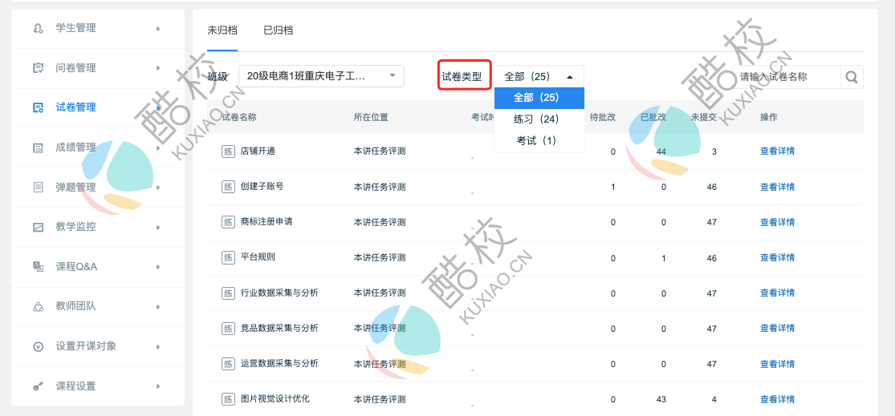The height and width of the screenshot is (416, 895).
Task: Click the 教学监控 chart icon
Action: (x=38, y=227)
